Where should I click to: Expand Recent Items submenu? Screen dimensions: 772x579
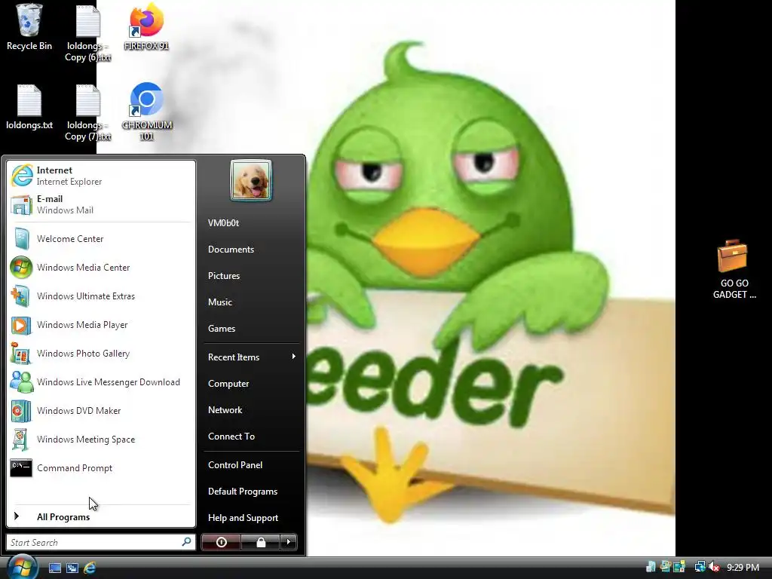tap(251, 357)
